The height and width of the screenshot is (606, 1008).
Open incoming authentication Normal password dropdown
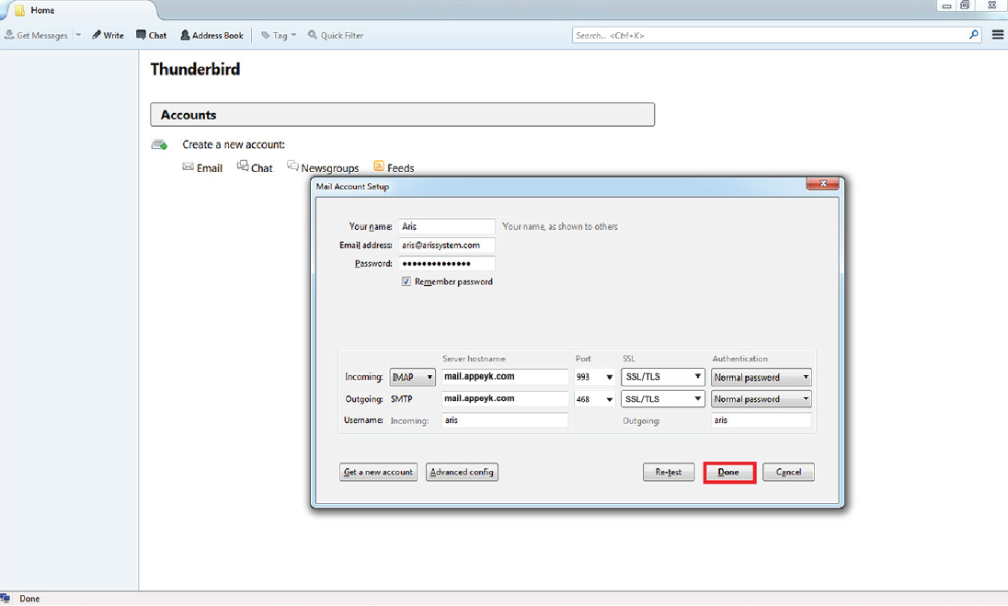pos(762,377)
